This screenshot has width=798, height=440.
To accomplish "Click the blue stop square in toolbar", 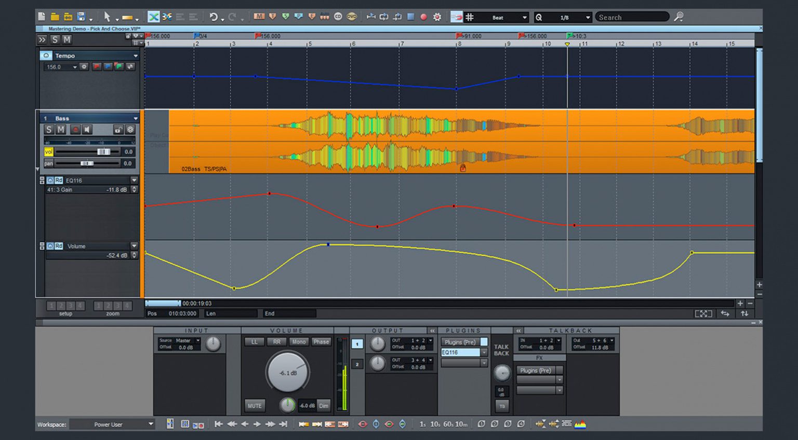I will [x=410, y=17].
